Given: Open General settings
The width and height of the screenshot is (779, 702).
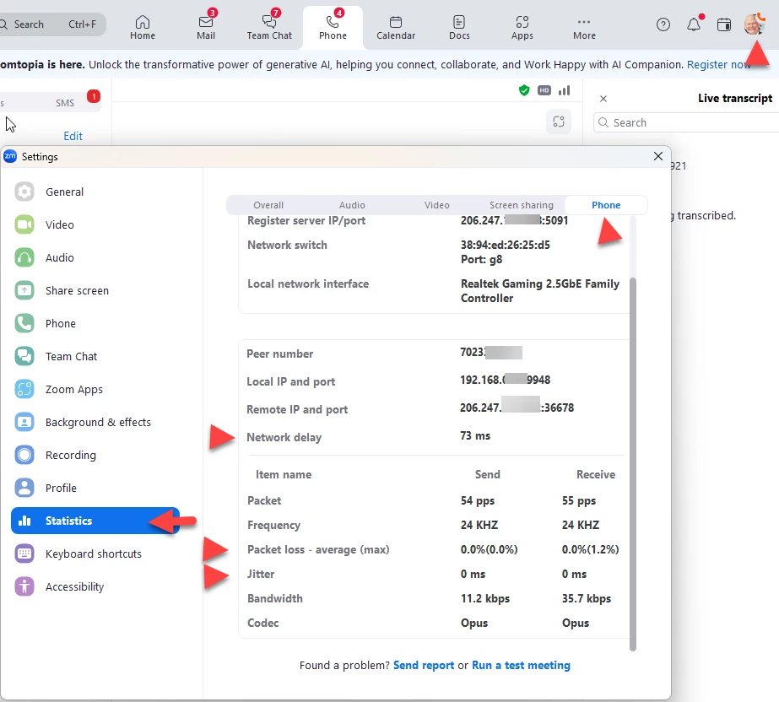Looking at the screenshot, I should tap(95, 192).
